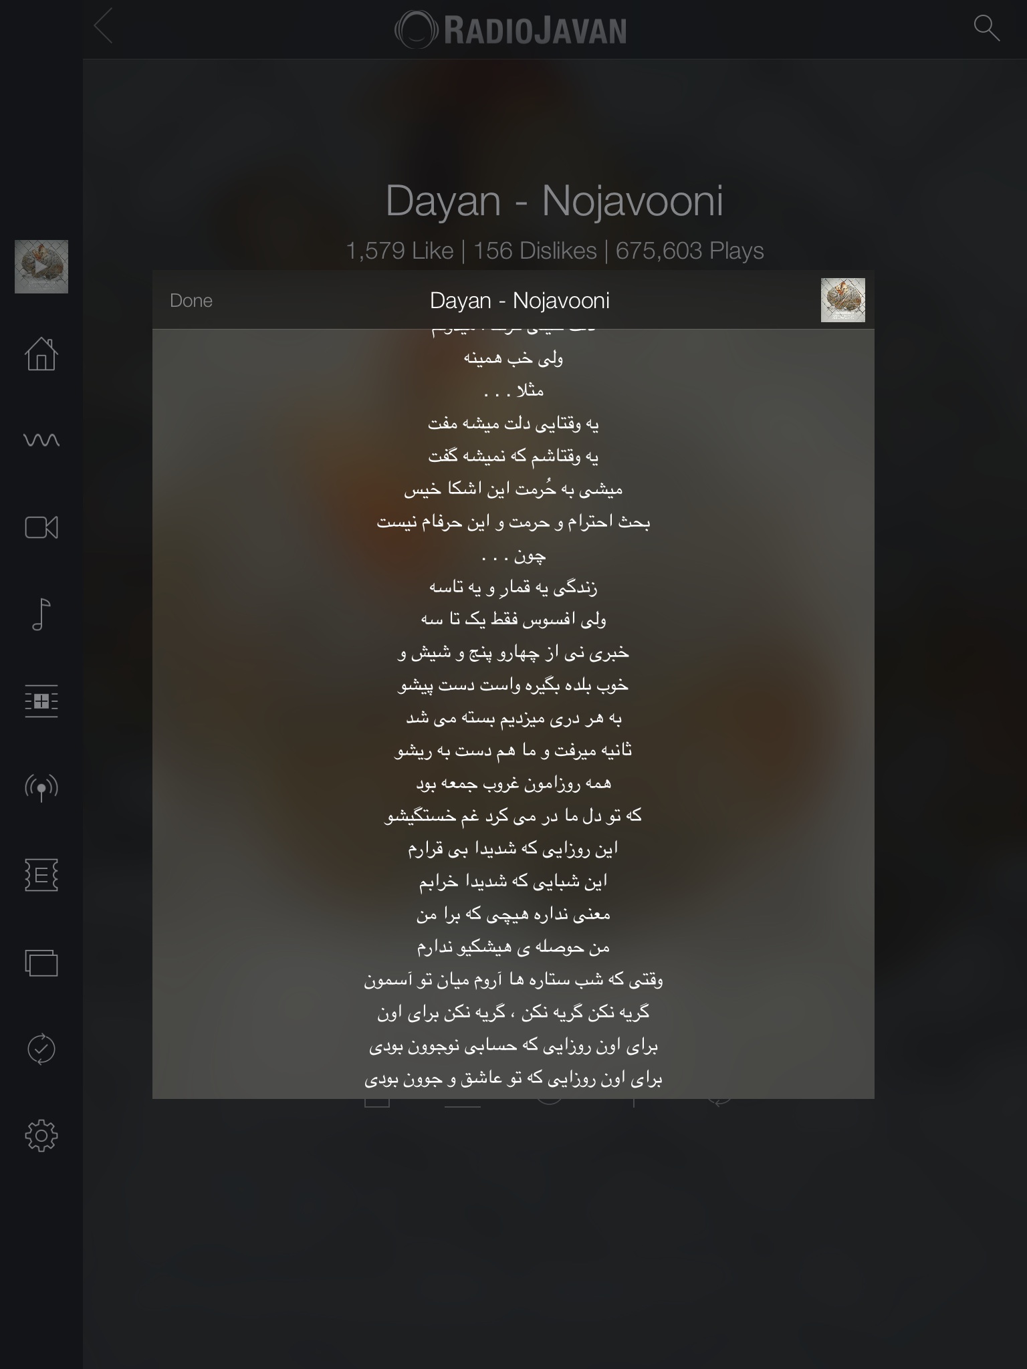Tap the large Dayan - Nojavooni song title
The height and width of the screenshot is (1369, 1027).
(x=554, y=201)
